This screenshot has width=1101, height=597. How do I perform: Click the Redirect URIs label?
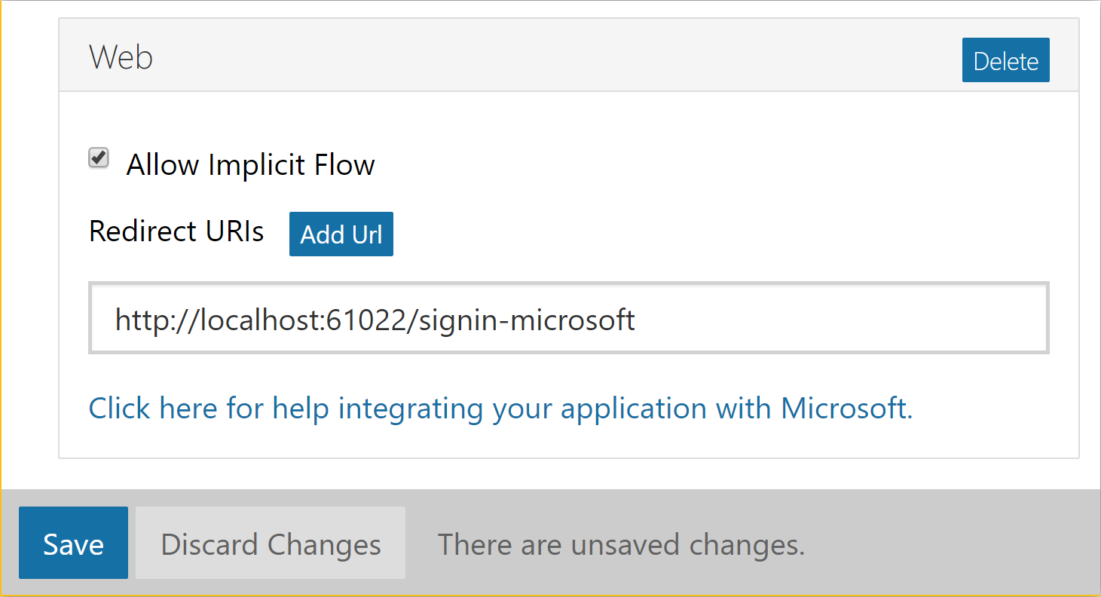tap(176, 231)
